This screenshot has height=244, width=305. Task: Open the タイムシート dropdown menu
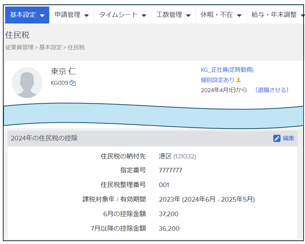point(122,15)
